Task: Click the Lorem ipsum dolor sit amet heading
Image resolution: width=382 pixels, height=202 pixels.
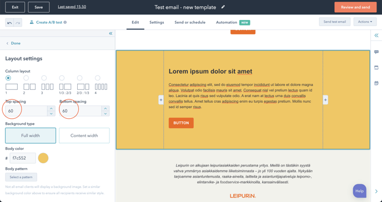Action: click(210, 71)
